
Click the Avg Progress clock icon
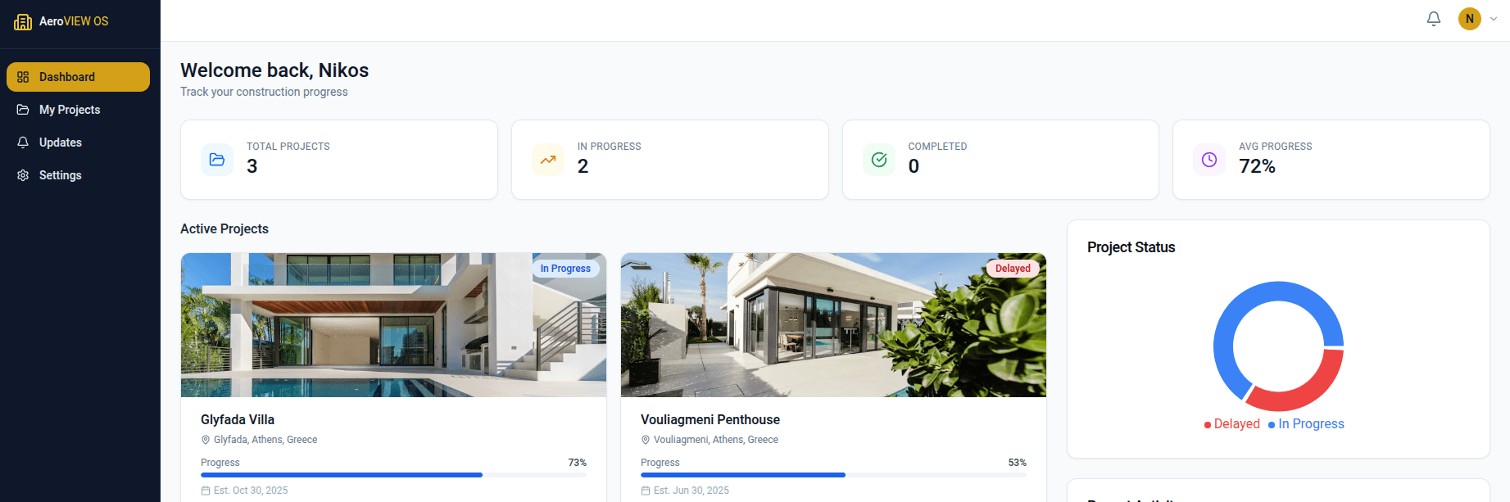(x=1209, y=160)
